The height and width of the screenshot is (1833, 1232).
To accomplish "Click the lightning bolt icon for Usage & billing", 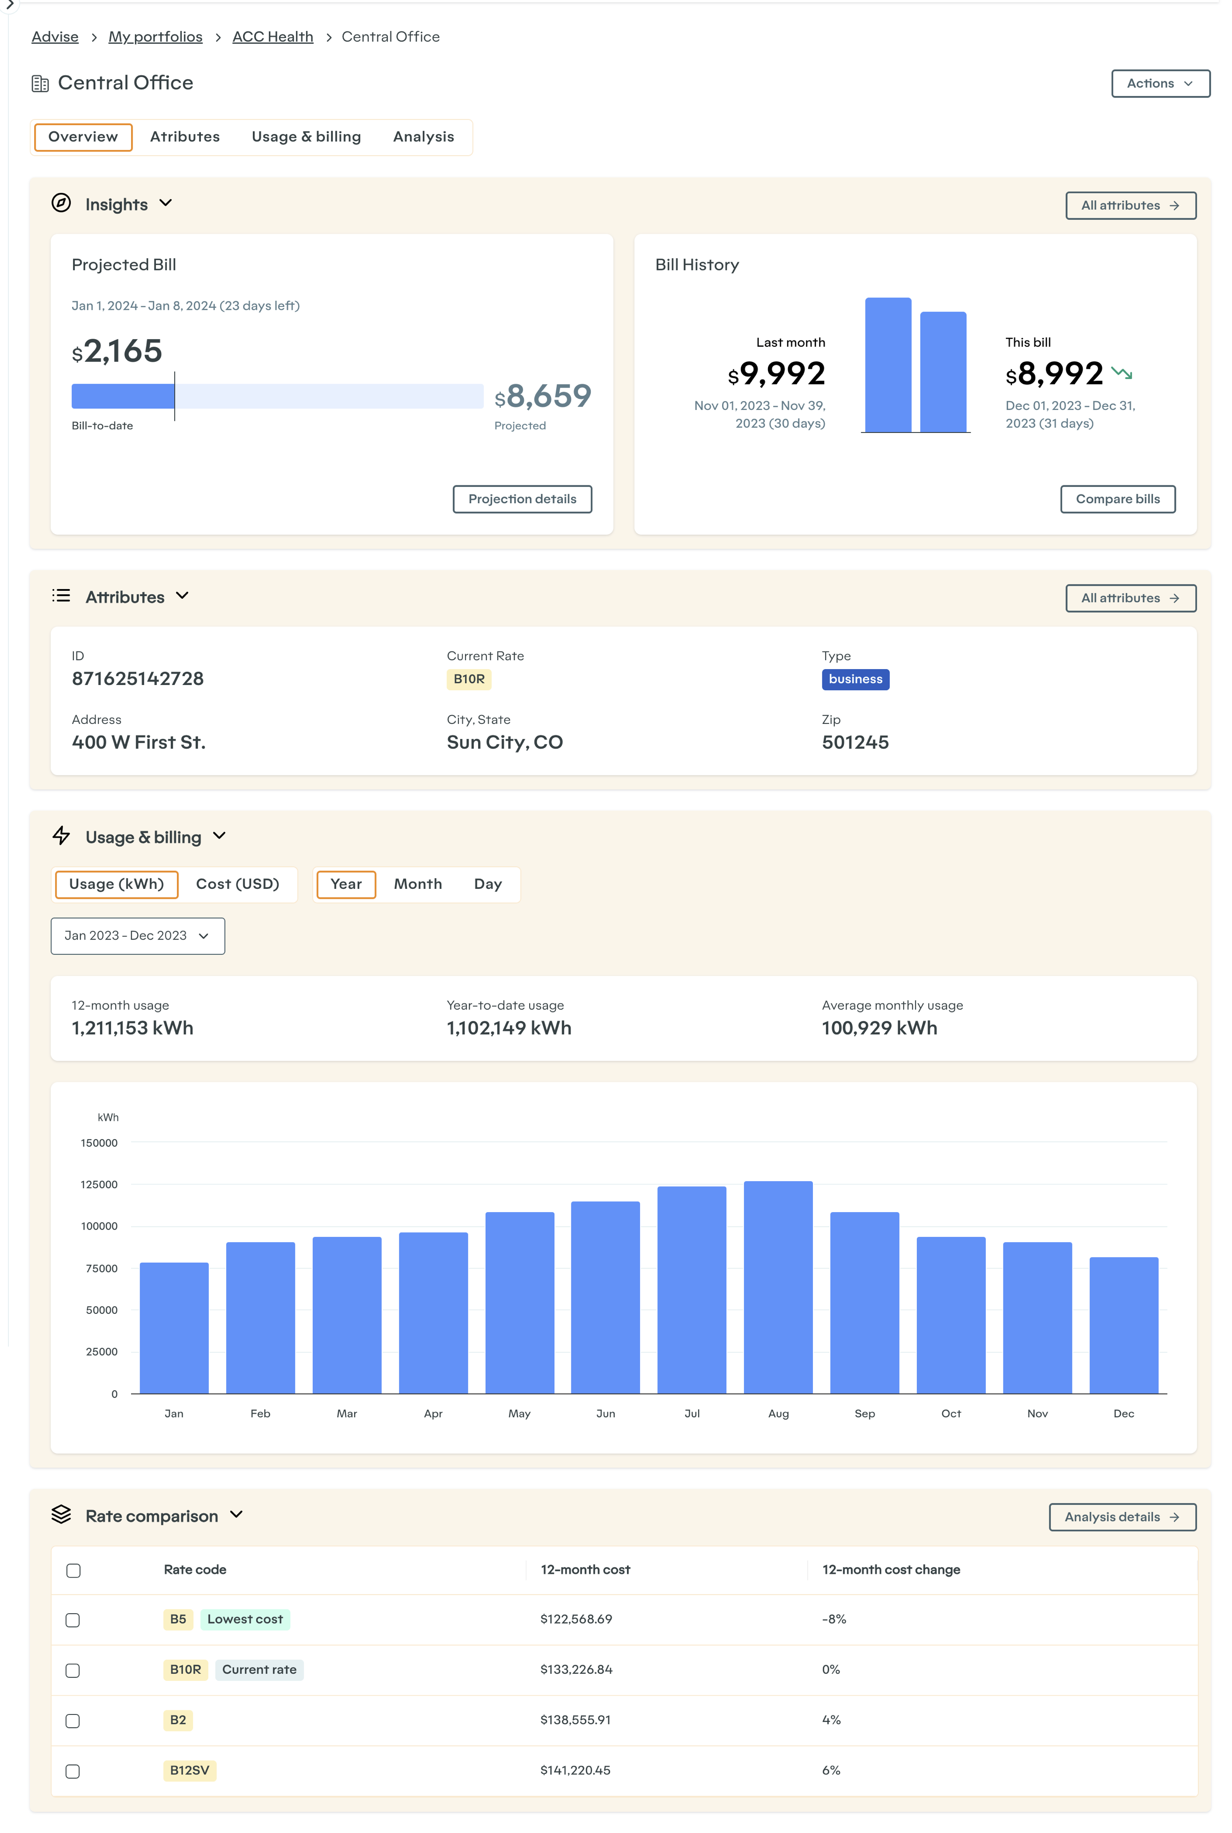I will click(x=61, y=835).
